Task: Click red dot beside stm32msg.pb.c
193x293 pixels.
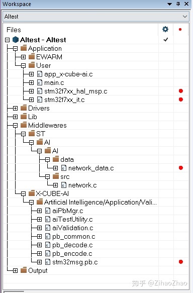Action: (180, 262)
